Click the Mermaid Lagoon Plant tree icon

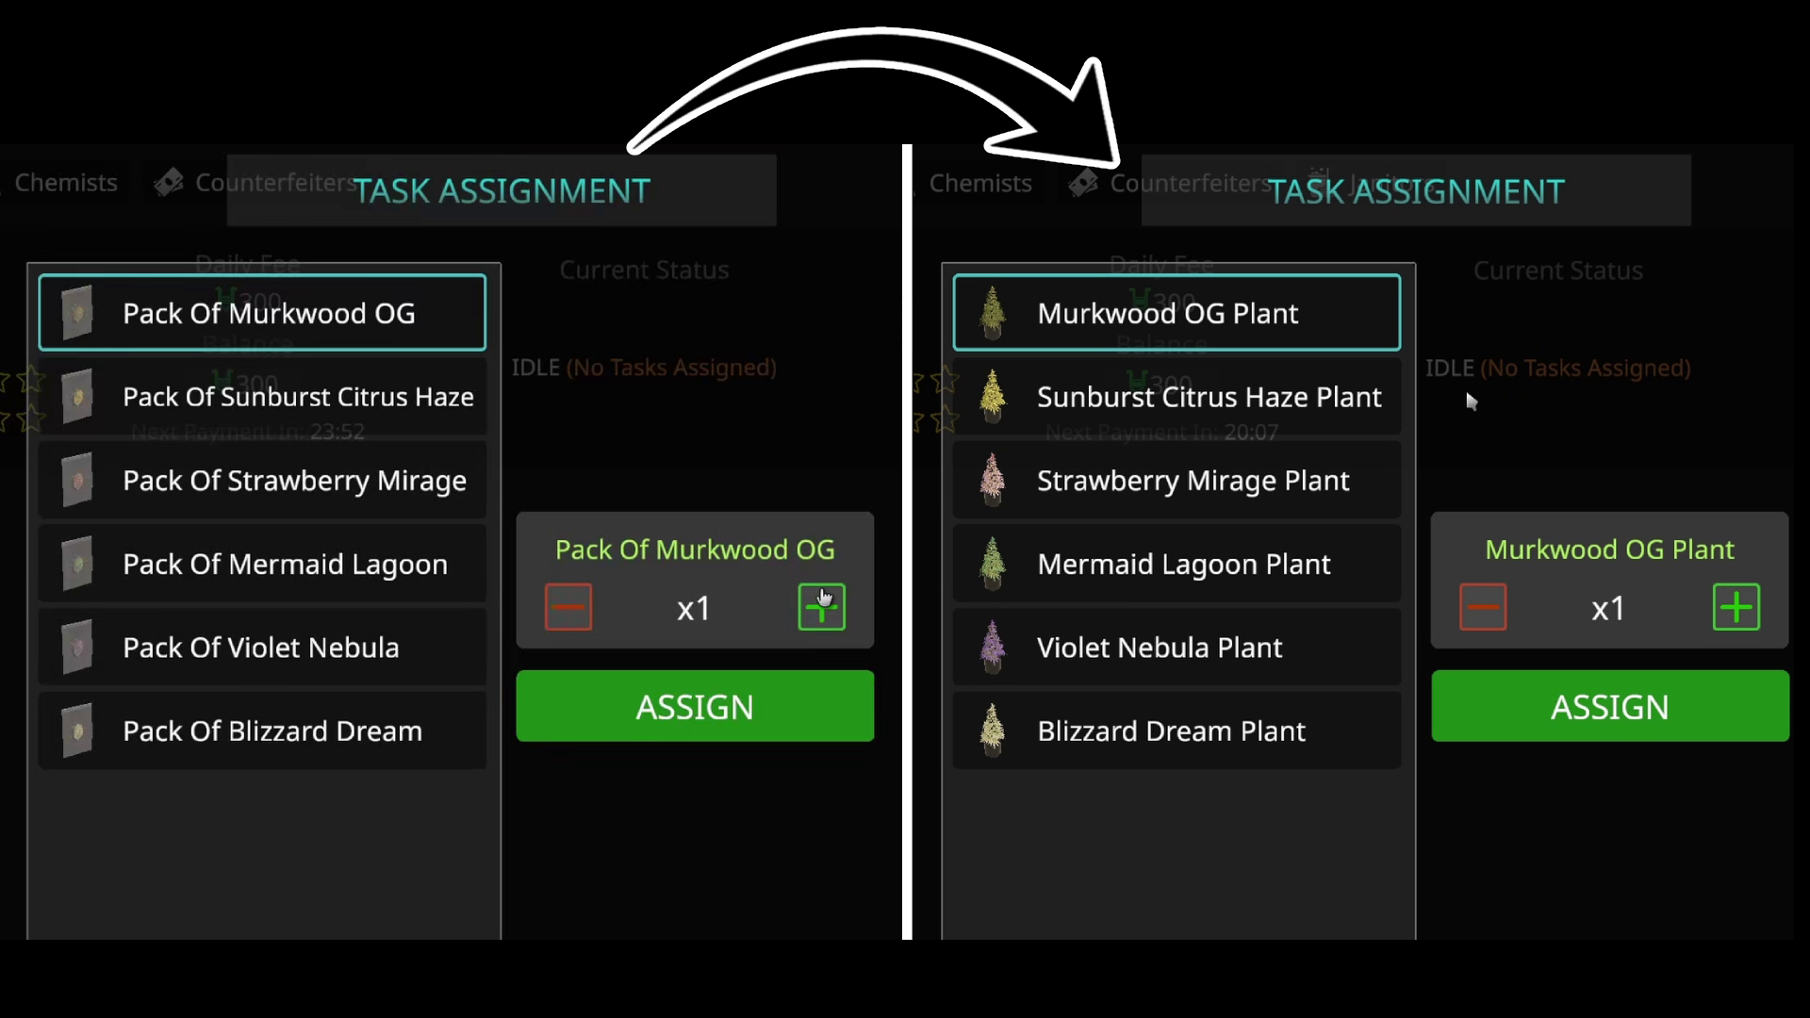[992, 564]
